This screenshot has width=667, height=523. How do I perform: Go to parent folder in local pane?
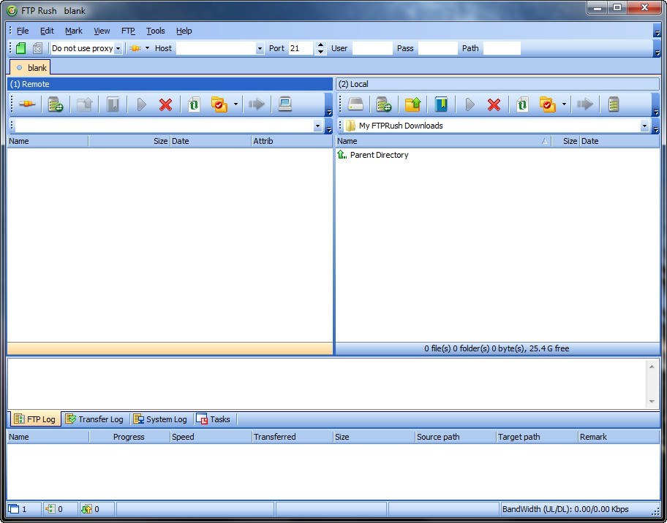pyautogui.click(x=412, y=104)
